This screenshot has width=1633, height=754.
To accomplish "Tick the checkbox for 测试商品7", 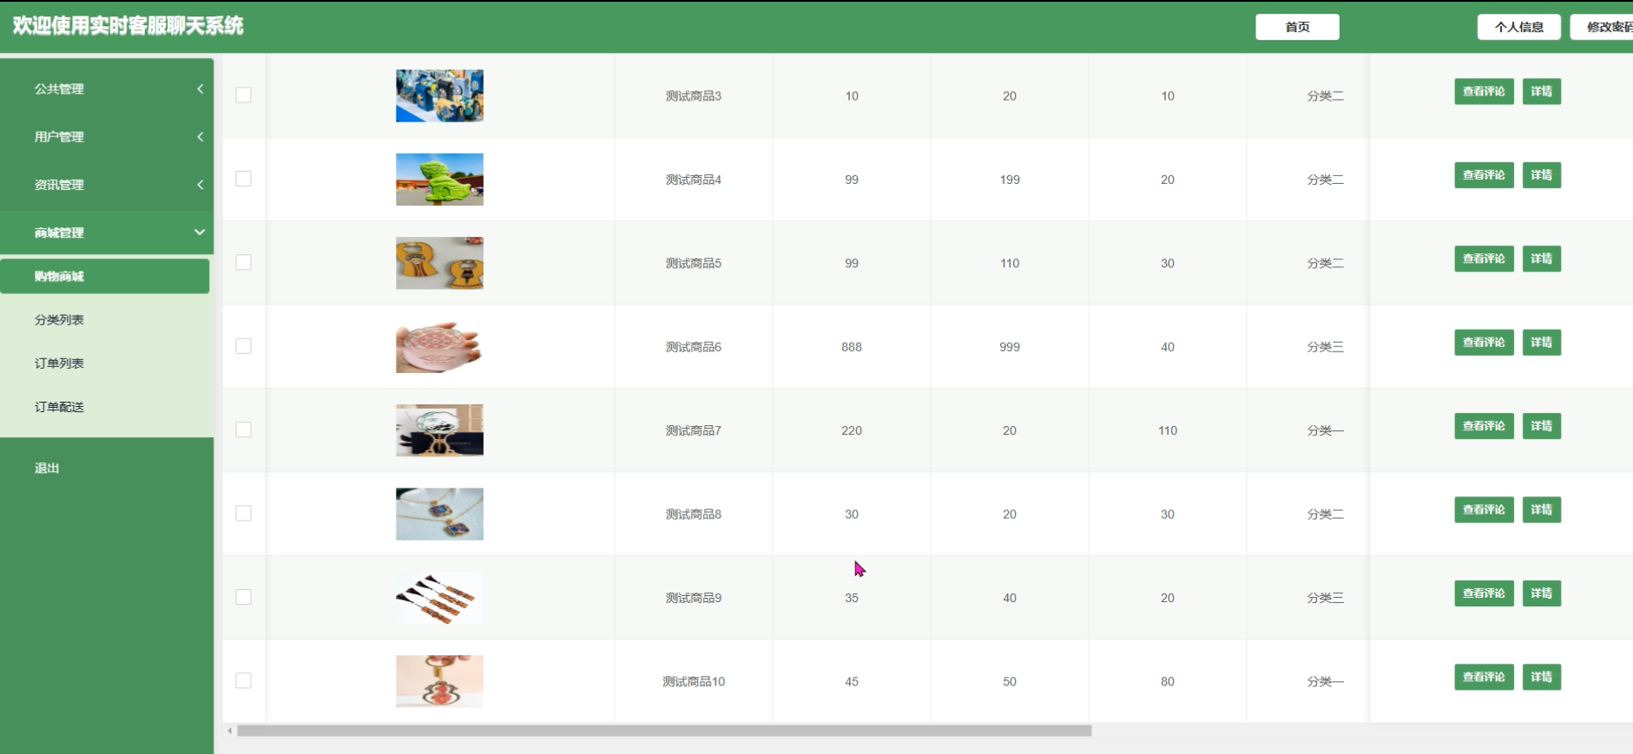I will (243, 430).
